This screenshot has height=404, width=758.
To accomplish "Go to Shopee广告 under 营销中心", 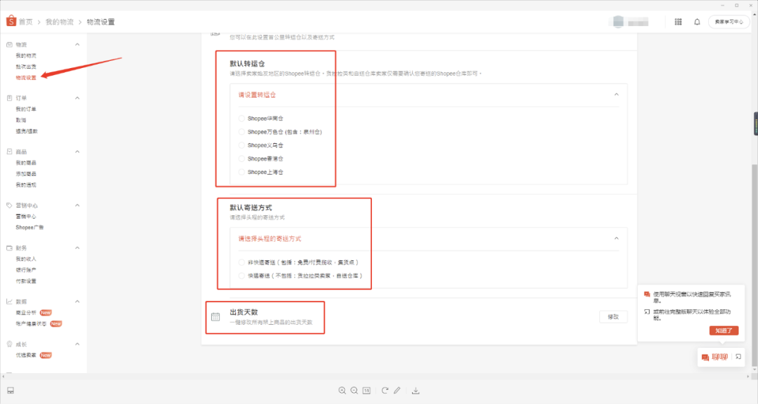I will [31, 227].
